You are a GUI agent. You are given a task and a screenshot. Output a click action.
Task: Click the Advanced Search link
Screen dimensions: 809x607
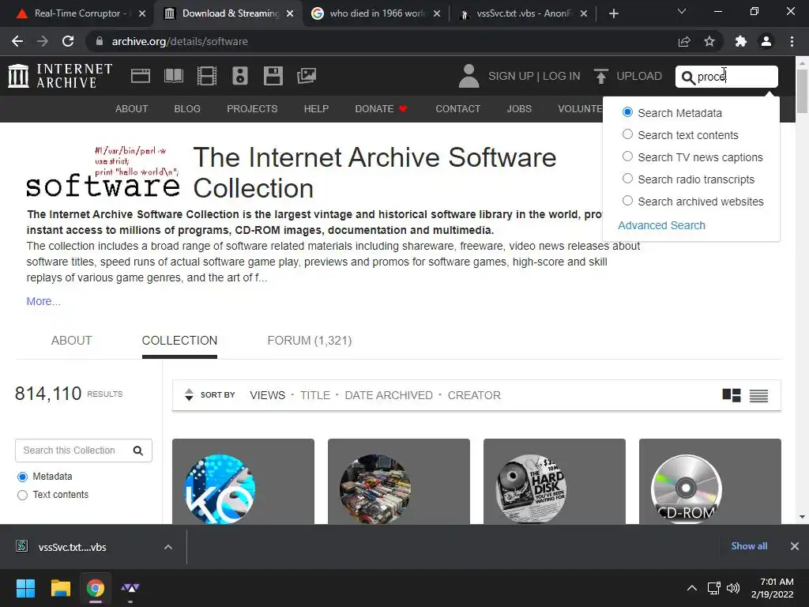coord(661,225)
